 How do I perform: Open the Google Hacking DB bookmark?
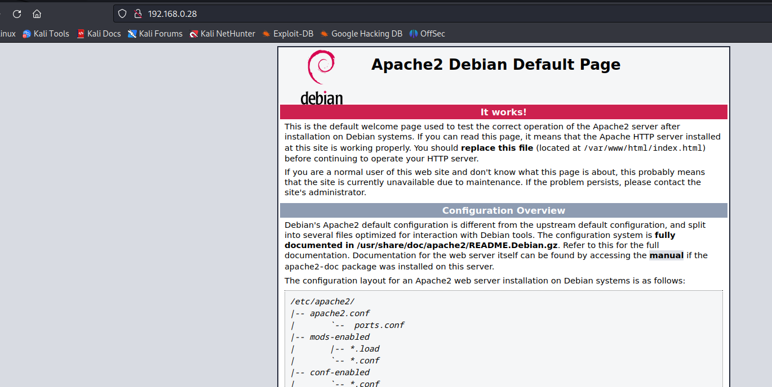[361, 34]
